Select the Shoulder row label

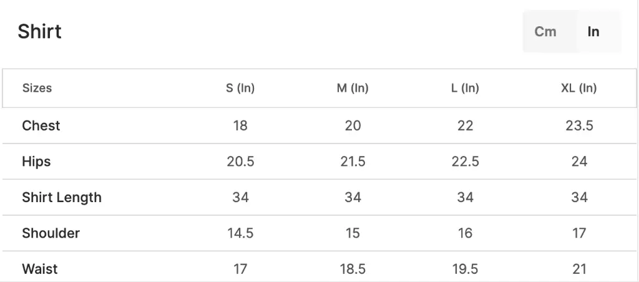[51, 233]
